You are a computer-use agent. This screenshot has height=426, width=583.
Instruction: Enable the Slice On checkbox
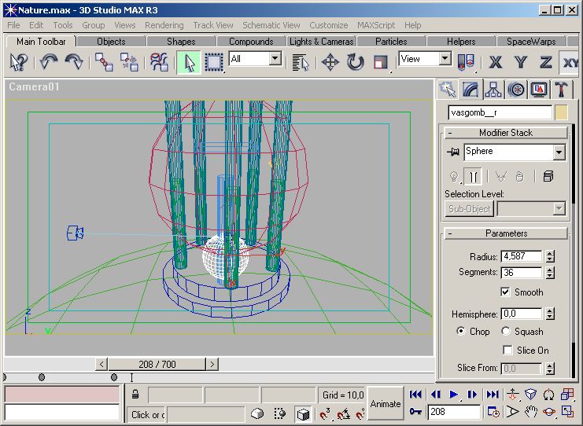(x=508, y=351)
